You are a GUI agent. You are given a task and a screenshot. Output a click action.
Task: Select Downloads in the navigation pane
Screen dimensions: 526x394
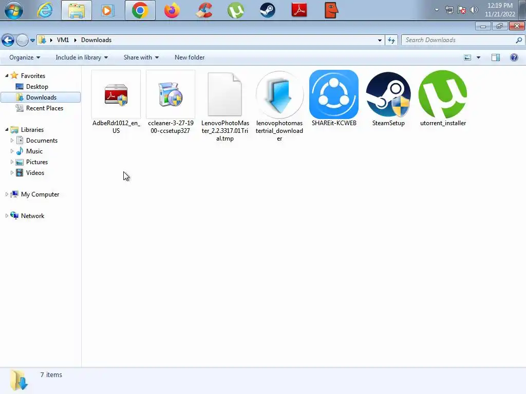tap(41, 97)
